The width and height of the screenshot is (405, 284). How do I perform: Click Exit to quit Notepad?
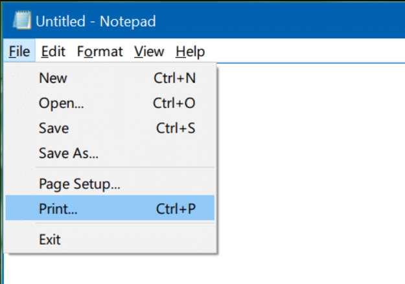[50, 240]
